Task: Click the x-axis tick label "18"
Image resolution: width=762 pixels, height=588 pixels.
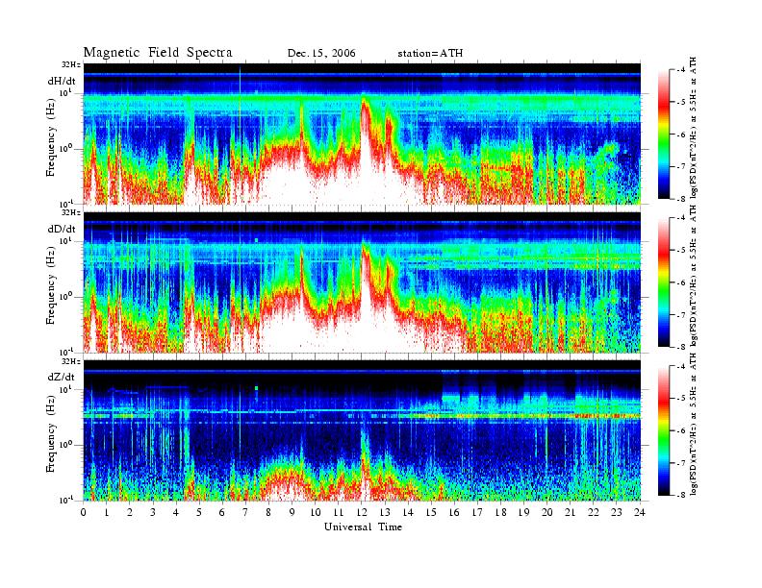Action: pyautogui.click(x=501, y=513)
